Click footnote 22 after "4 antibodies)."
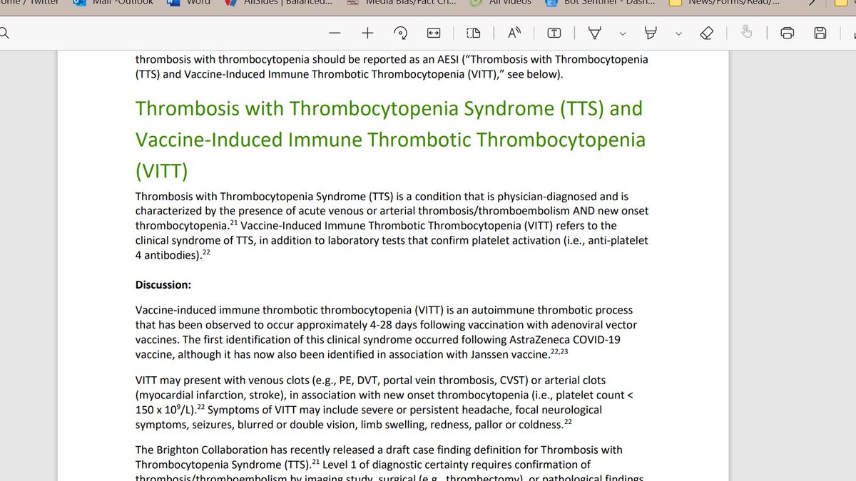The height and width of the screenshot is (481, 856). (206, 252)
